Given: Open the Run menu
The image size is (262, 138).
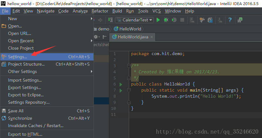Looking at the screenshot, I should click(130, 11).
